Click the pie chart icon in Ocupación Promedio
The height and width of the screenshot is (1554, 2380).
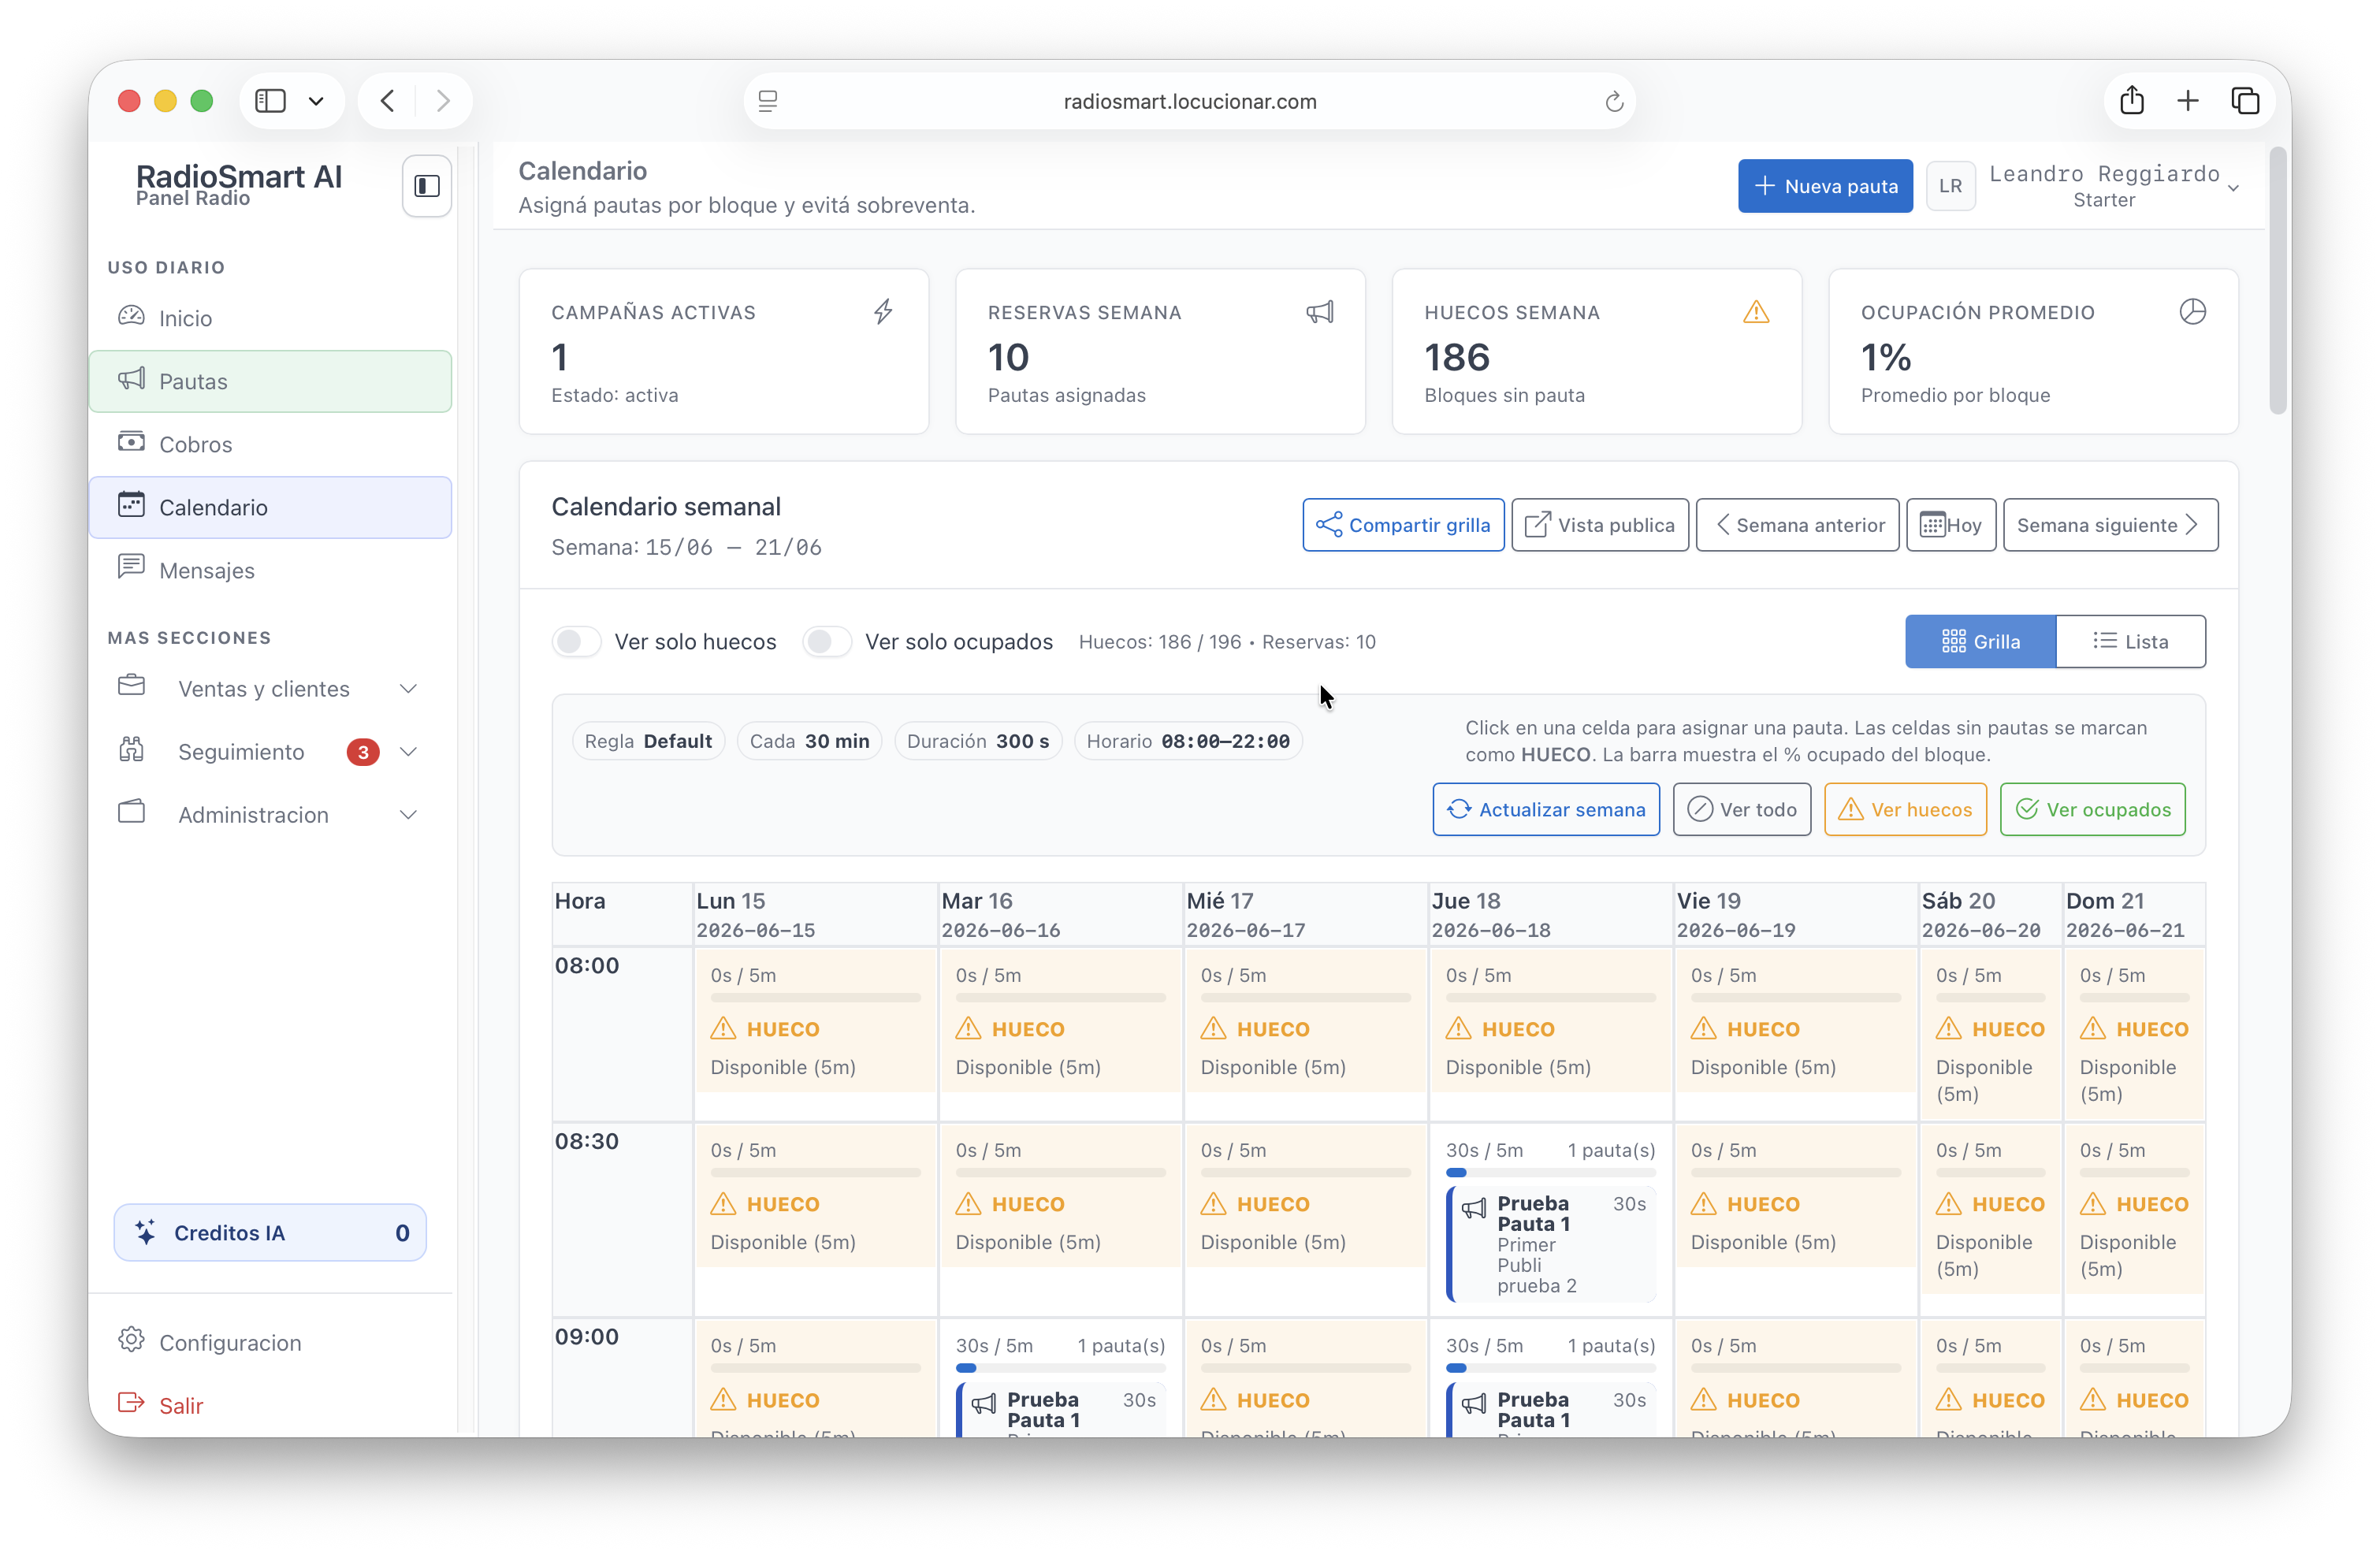coord(2192,312)
